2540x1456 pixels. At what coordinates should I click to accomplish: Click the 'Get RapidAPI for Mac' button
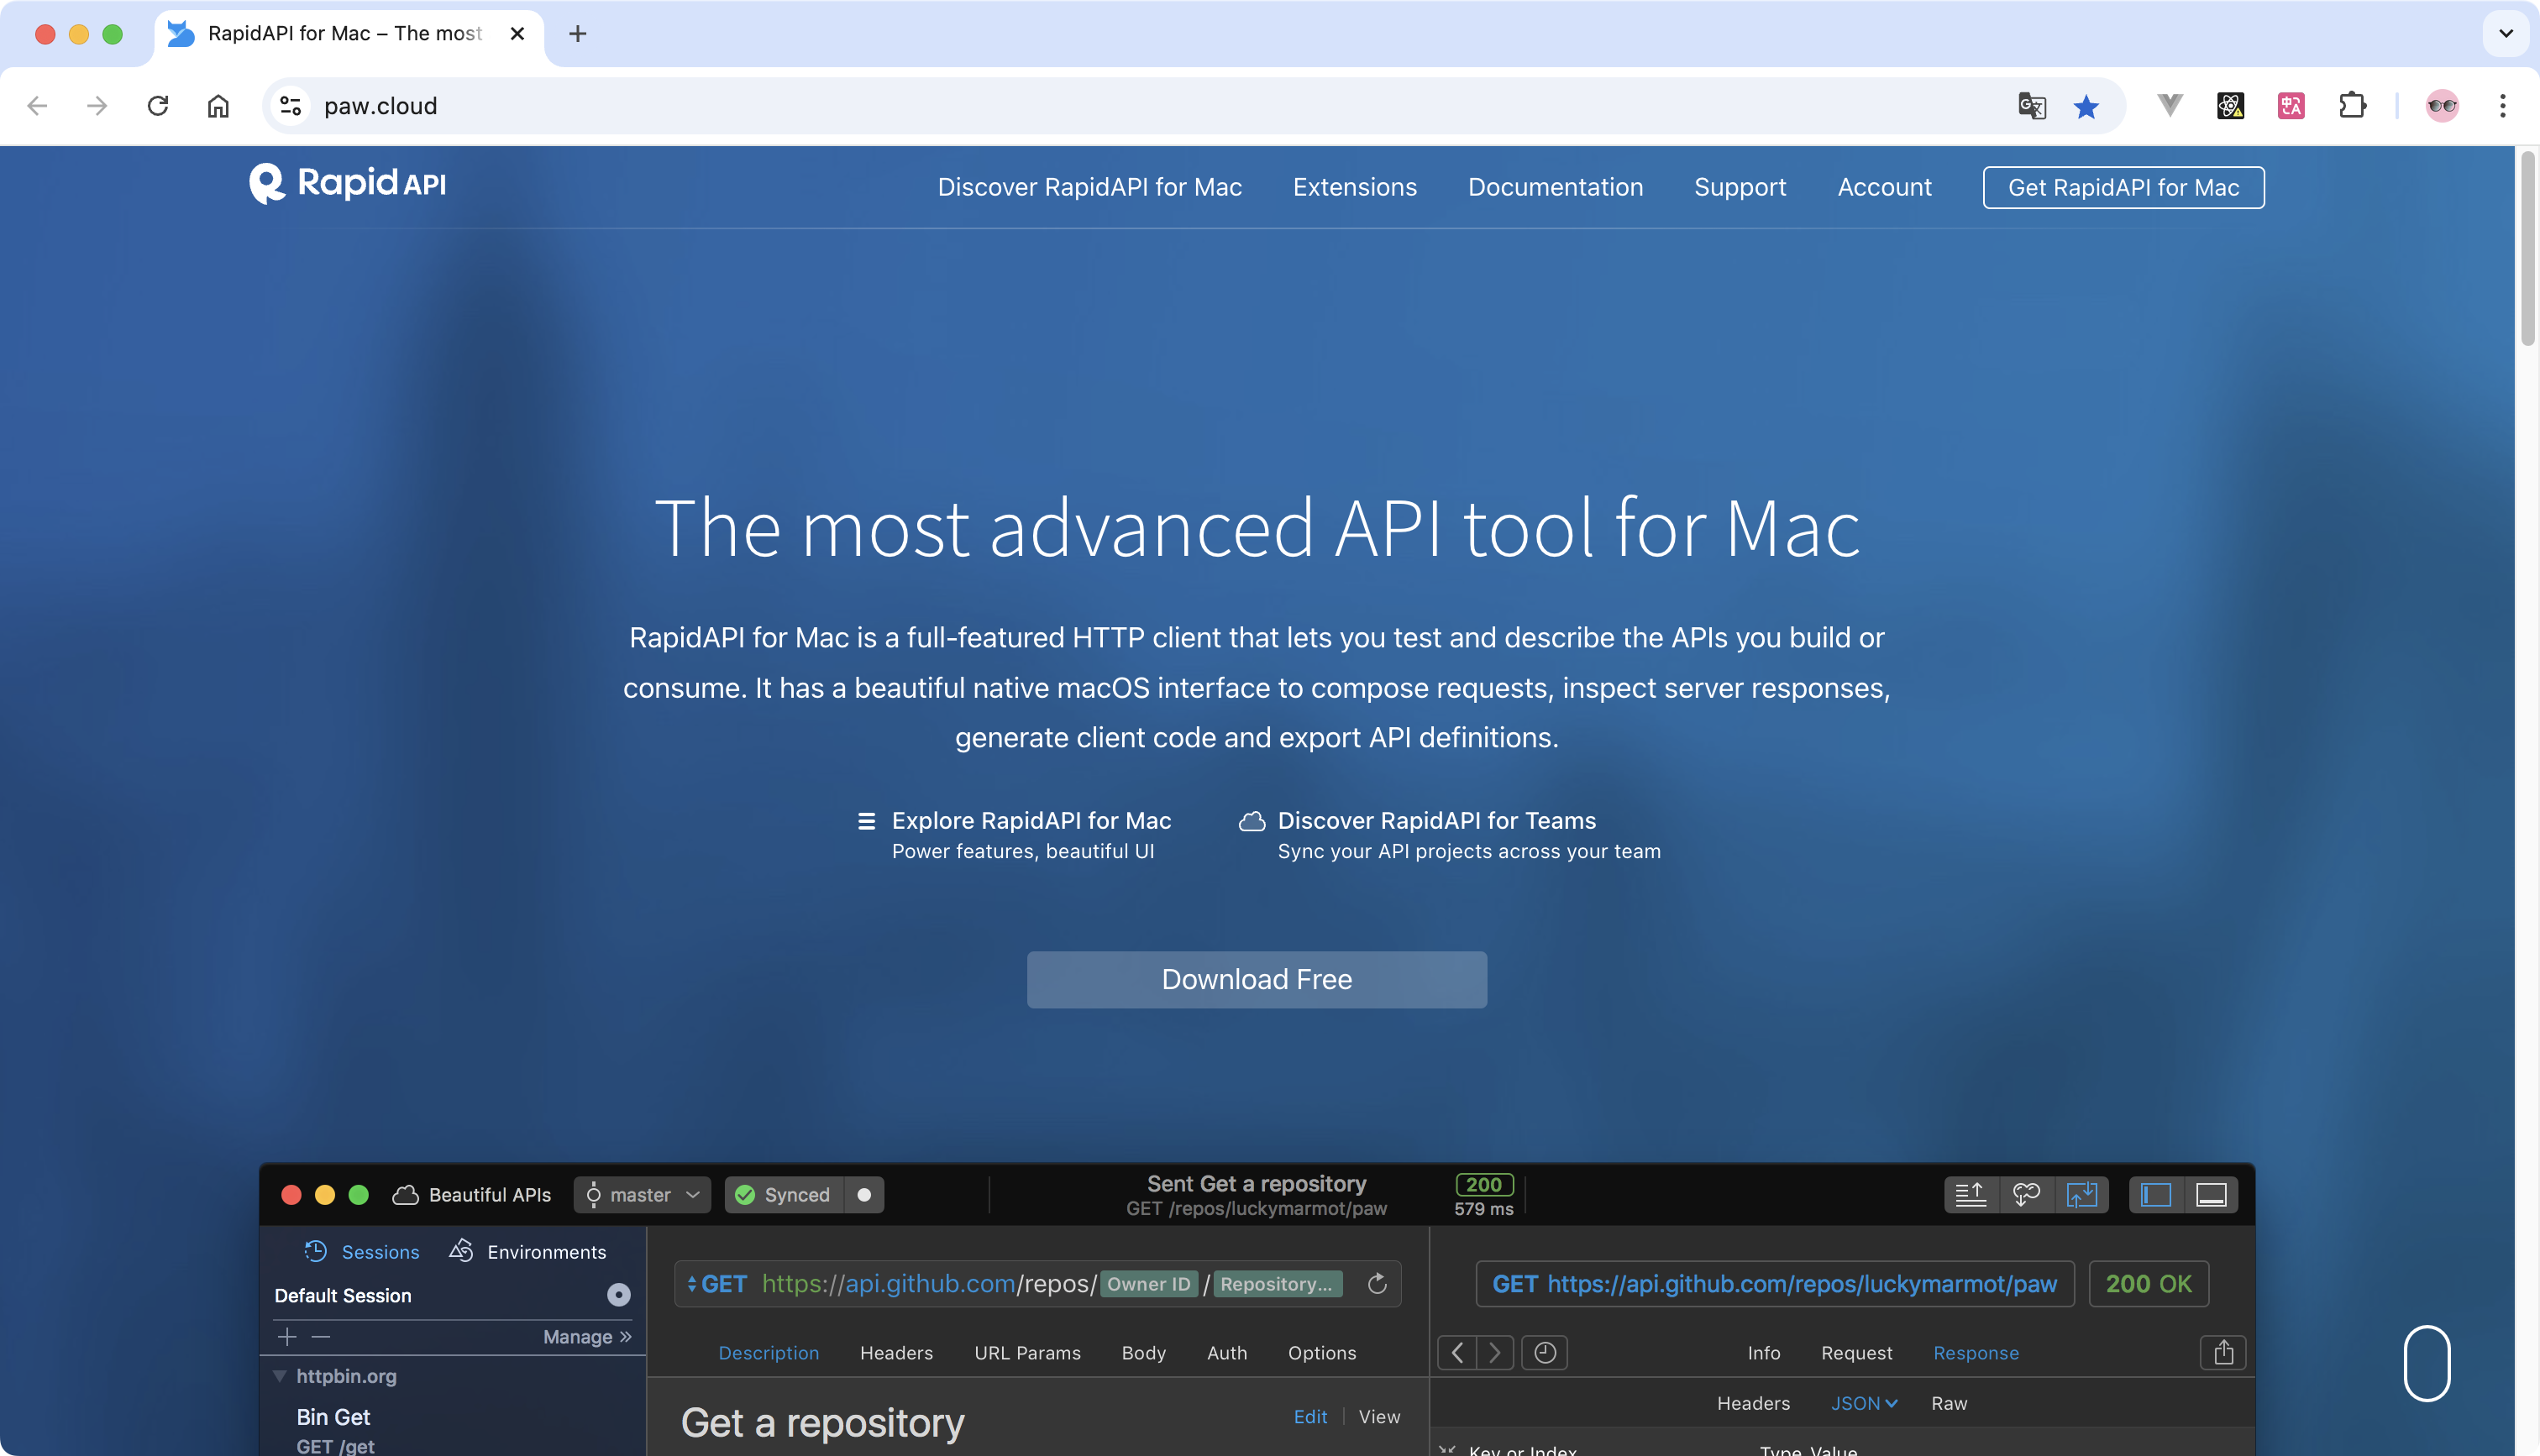tap(2123, 186)
